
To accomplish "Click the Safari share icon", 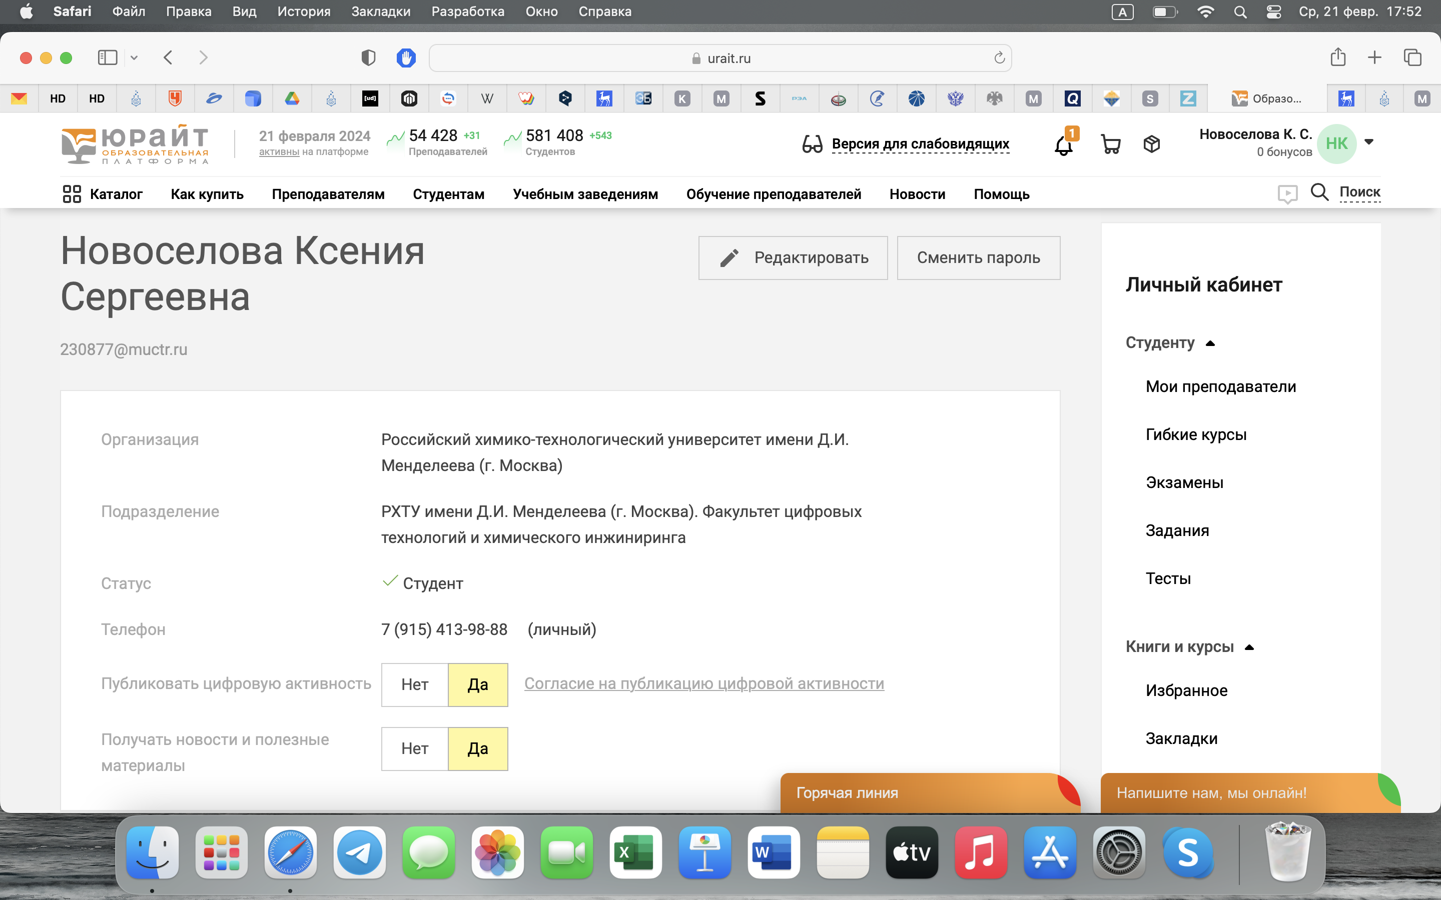I will (x=1338, y=57).
